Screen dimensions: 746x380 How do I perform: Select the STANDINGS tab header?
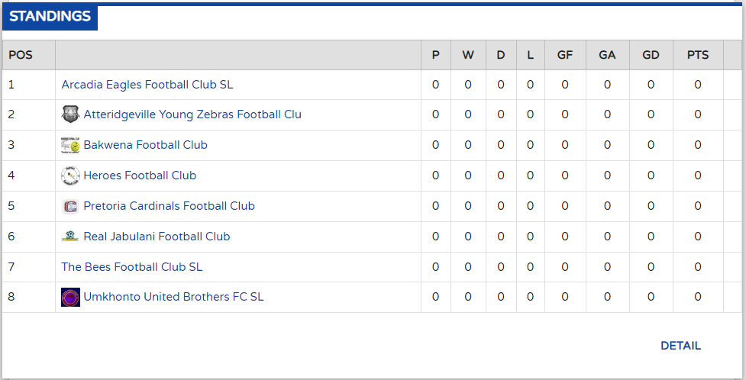[50, 17]
